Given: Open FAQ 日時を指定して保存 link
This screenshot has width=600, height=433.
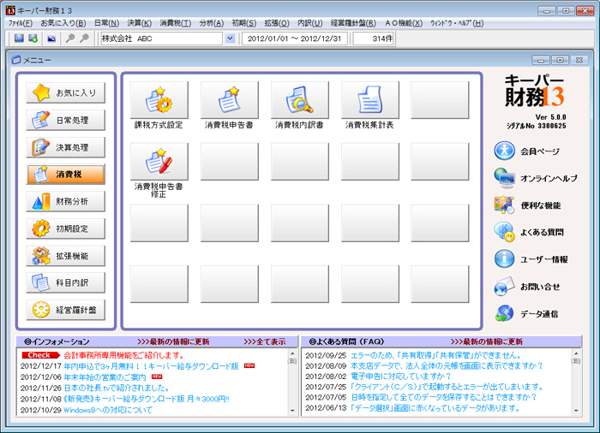Looking at the screenshot, I should click(x=444, y=397).
